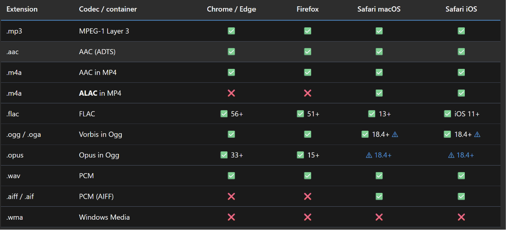Click the Safari macOS column header

[x=379, y=9]
